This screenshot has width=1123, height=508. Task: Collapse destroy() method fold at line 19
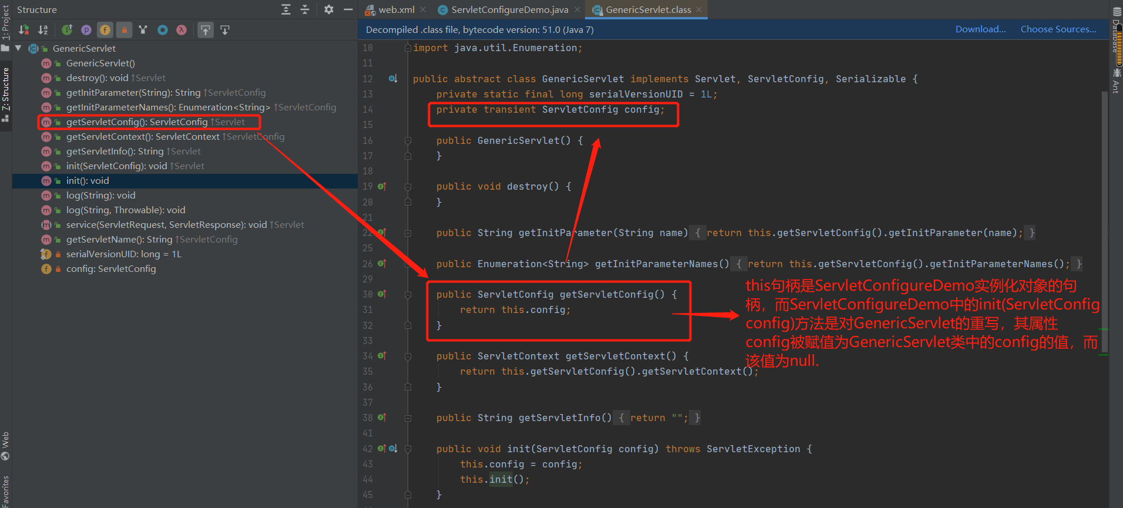click(408, 187)
